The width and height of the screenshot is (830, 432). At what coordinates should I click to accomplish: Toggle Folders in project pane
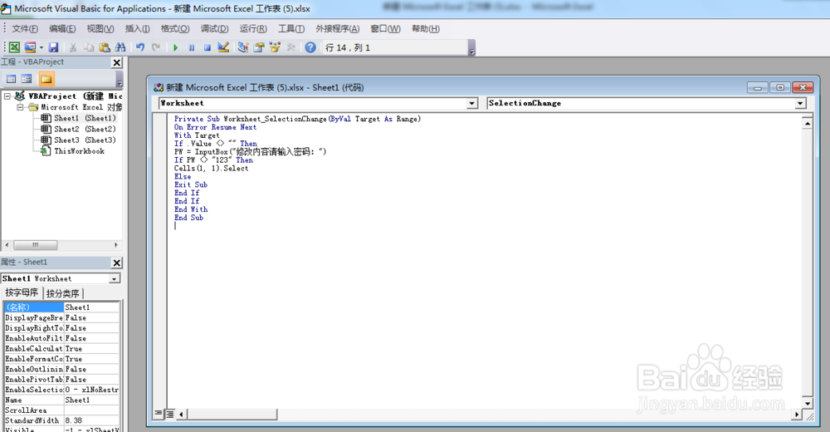(x=46, y=80)
